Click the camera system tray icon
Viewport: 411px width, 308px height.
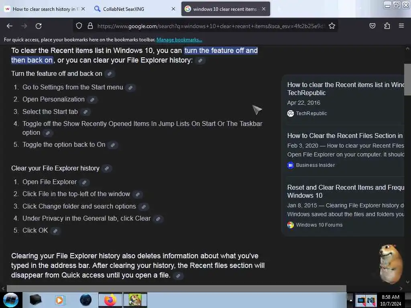(370, 300)
